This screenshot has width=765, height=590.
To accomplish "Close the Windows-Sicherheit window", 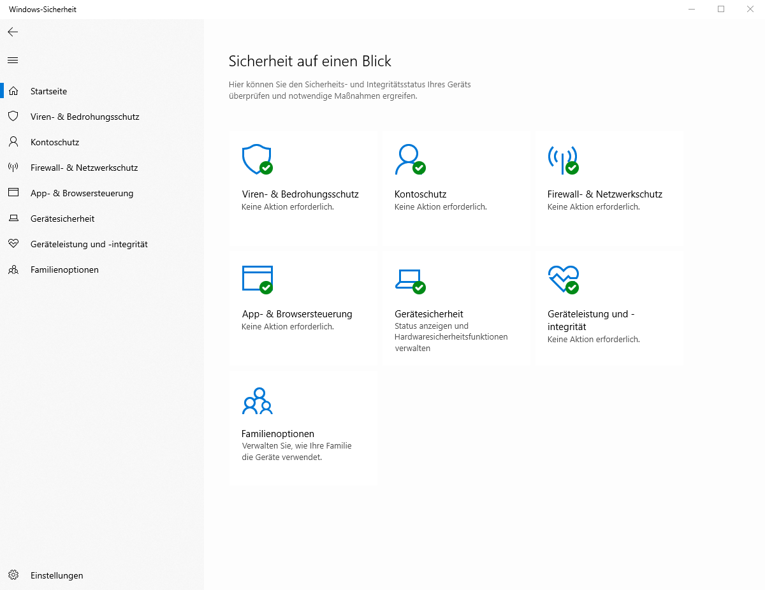I will point(750,9).
